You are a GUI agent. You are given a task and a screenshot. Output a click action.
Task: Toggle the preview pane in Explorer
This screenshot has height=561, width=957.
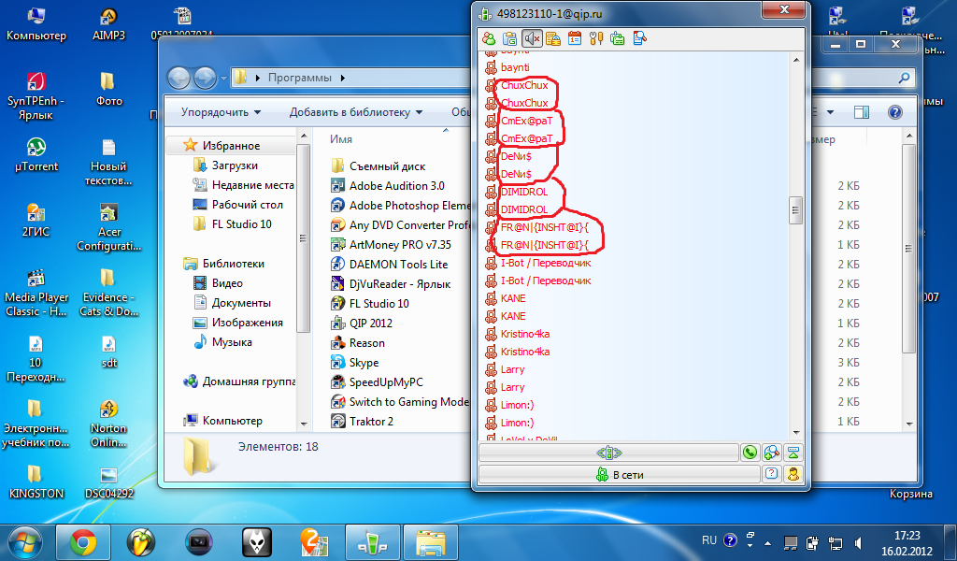pyautogui.click(x=861, y=112)
